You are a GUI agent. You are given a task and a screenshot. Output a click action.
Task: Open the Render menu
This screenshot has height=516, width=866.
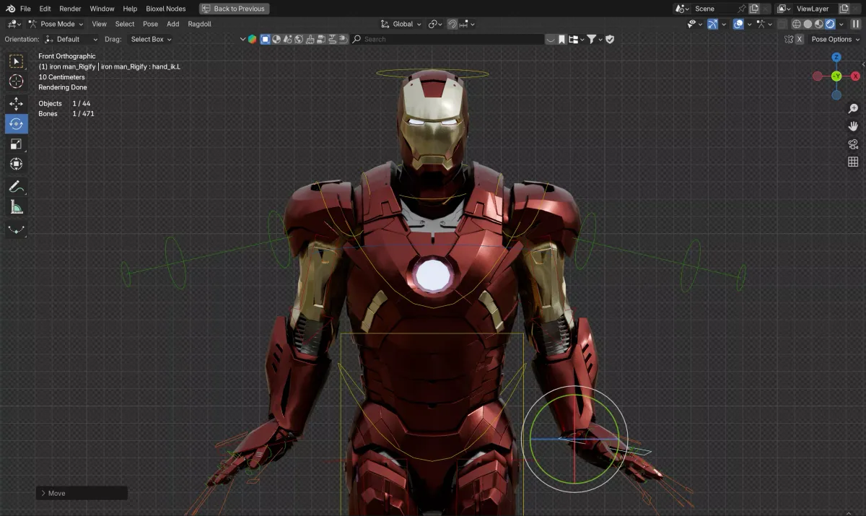coord(70,9)
